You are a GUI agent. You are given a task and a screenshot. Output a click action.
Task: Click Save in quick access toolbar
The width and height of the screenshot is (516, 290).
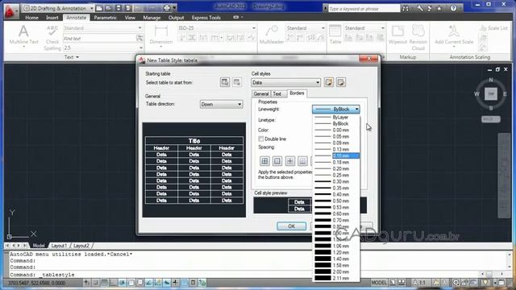[x=119, y=8]
